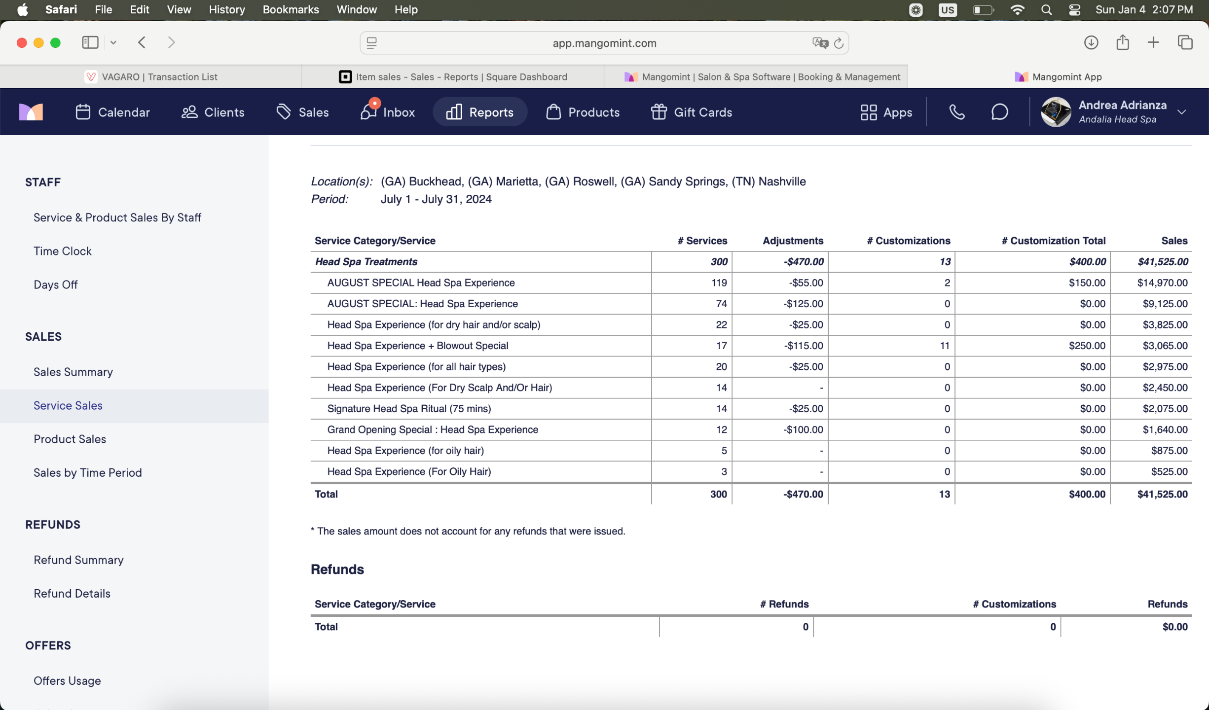Open Inbox with notification badge
The image size is (1209, 710).
tap(388, 112)
